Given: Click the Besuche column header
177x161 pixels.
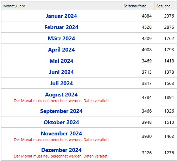Looking at the screenshot, I should tap(163, 6).
